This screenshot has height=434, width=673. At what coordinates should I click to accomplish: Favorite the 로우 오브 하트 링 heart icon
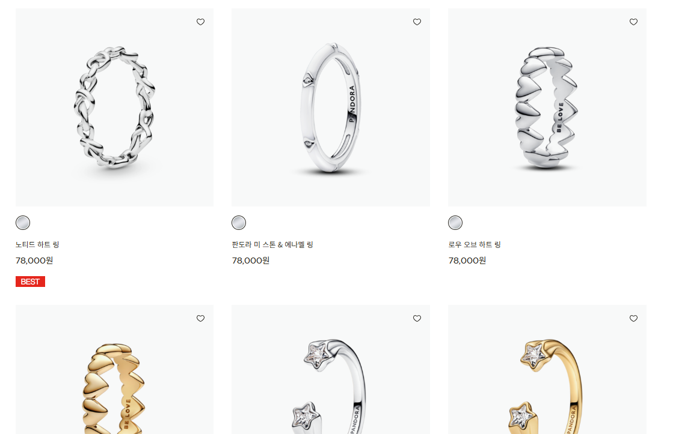coord(633,22)
